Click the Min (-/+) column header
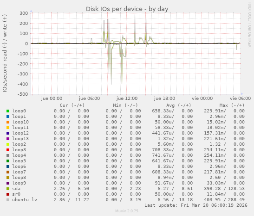Image resolution: width=254 pixels, height=216 pixels. (125, 105)
